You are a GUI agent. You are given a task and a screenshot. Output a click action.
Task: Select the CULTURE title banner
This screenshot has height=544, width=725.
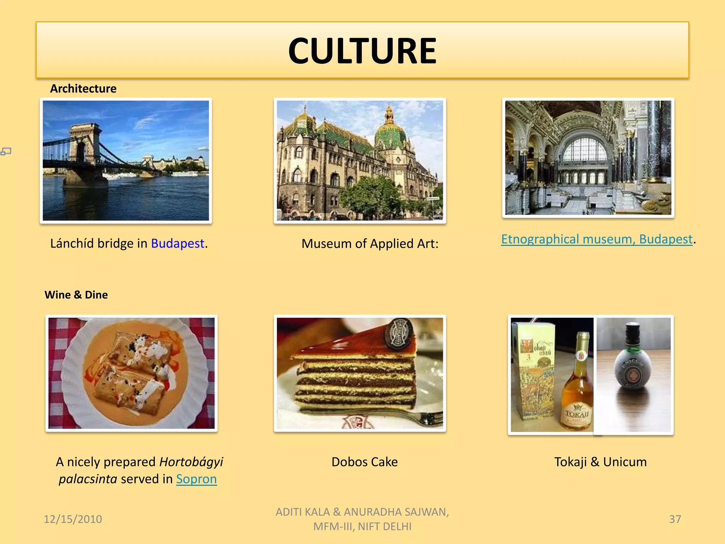click(362, 50)
